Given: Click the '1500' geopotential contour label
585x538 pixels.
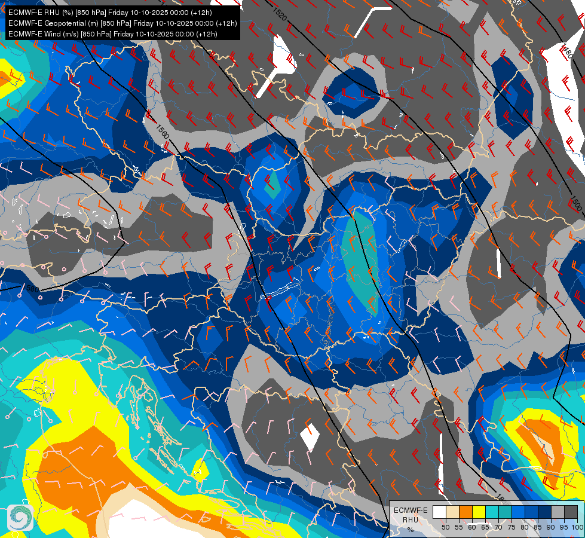Looking at the screenshot, I should tap(575, 203).
